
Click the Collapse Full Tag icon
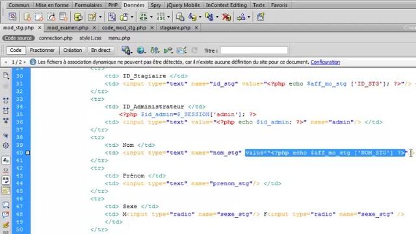click(x=6, y=100)
